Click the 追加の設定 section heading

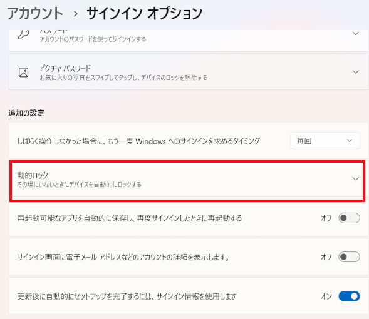pyautogui.click(x=26, y=113)
